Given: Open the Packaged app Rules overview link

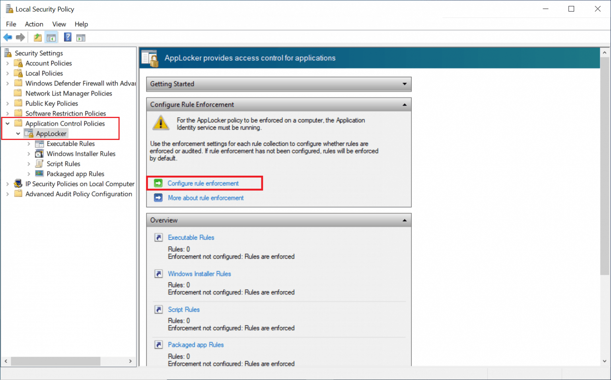Looking at the screenshot, I should pos(196,345).
